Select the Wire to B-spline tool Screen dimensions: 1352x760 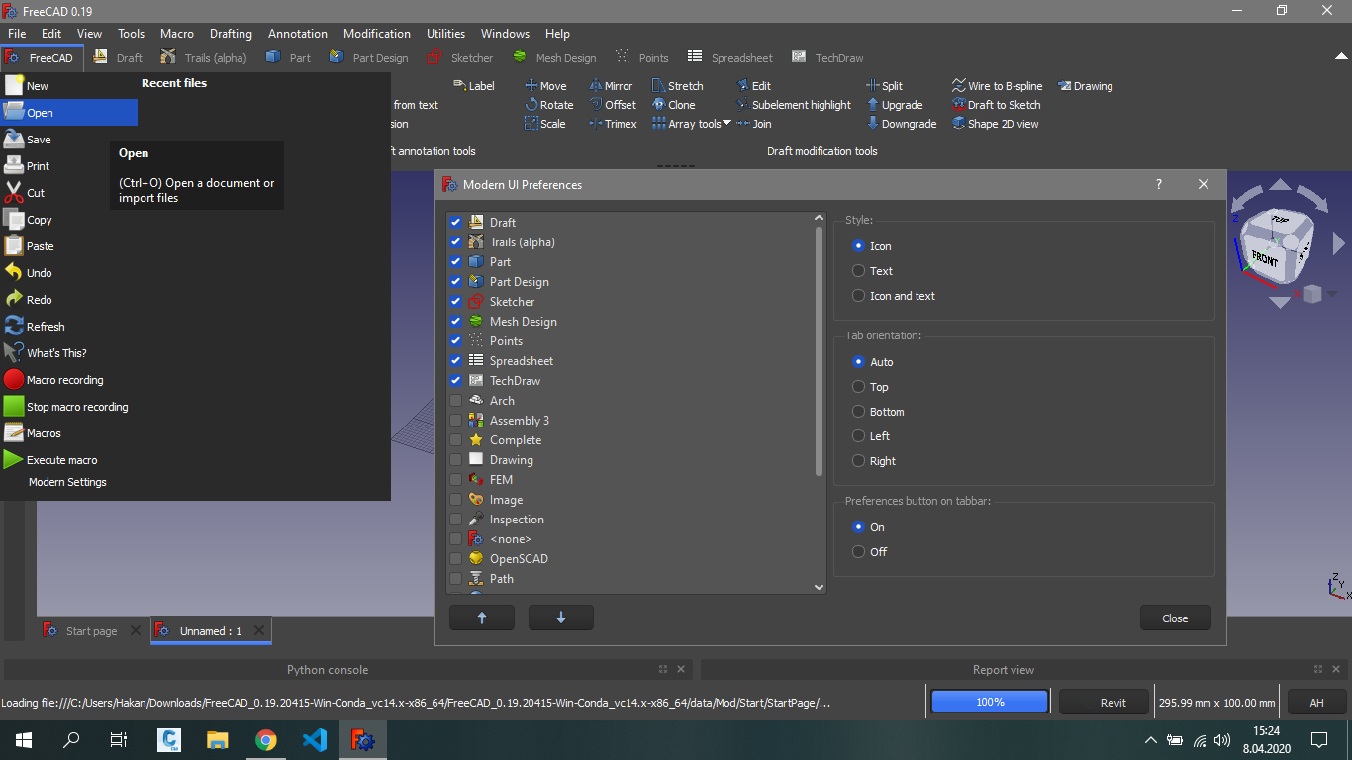click(x=998, y=86)
